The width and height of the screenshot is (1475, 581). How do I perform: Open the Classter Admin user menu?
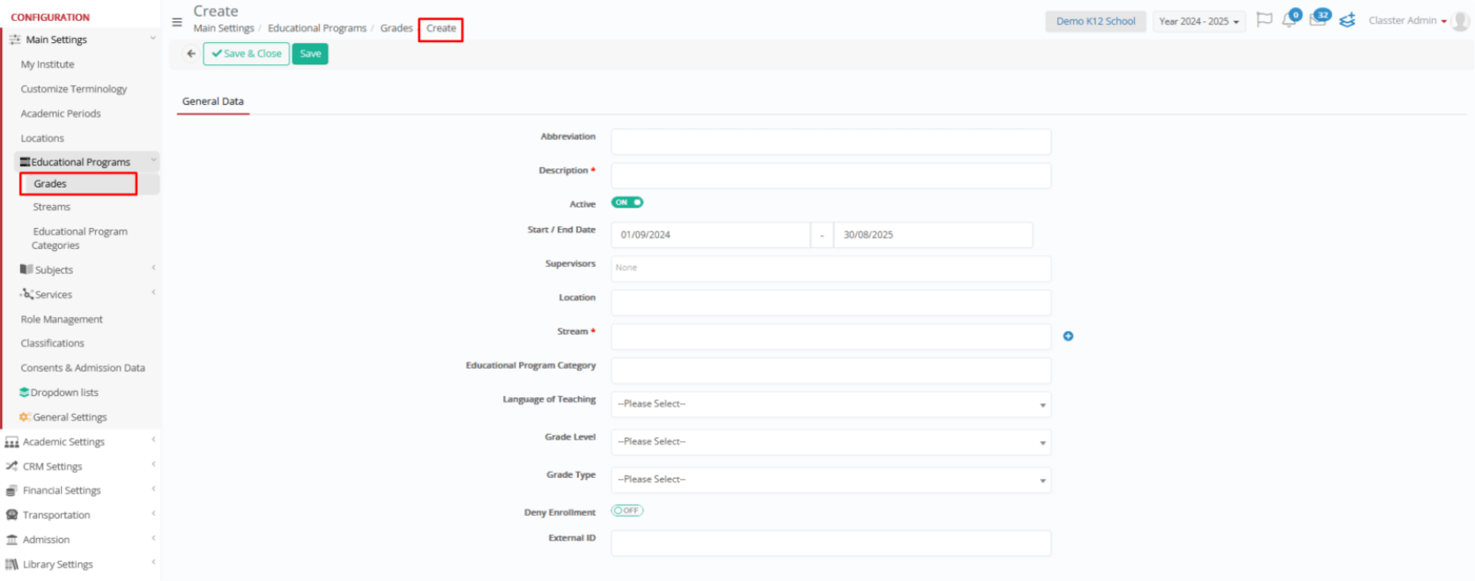coord(1407,20)
